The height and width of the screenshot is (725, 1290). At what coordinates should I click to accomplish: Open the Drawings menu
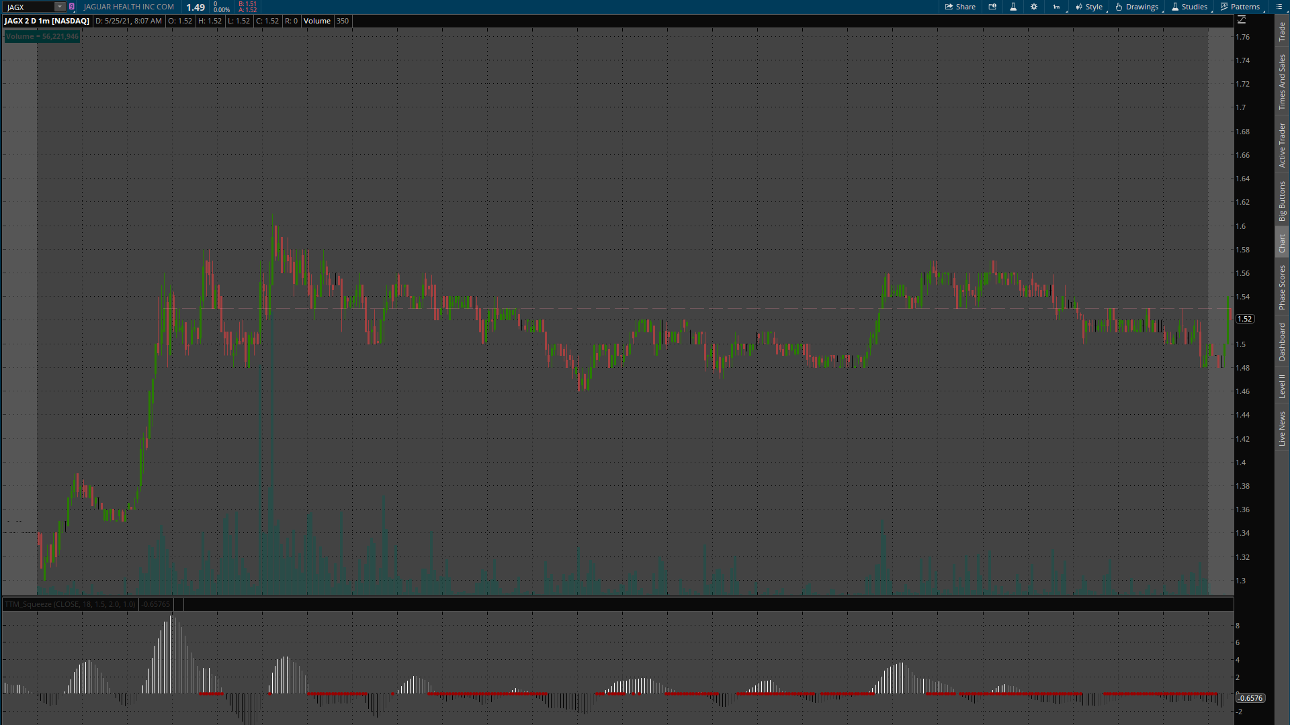pos(1137,7)
